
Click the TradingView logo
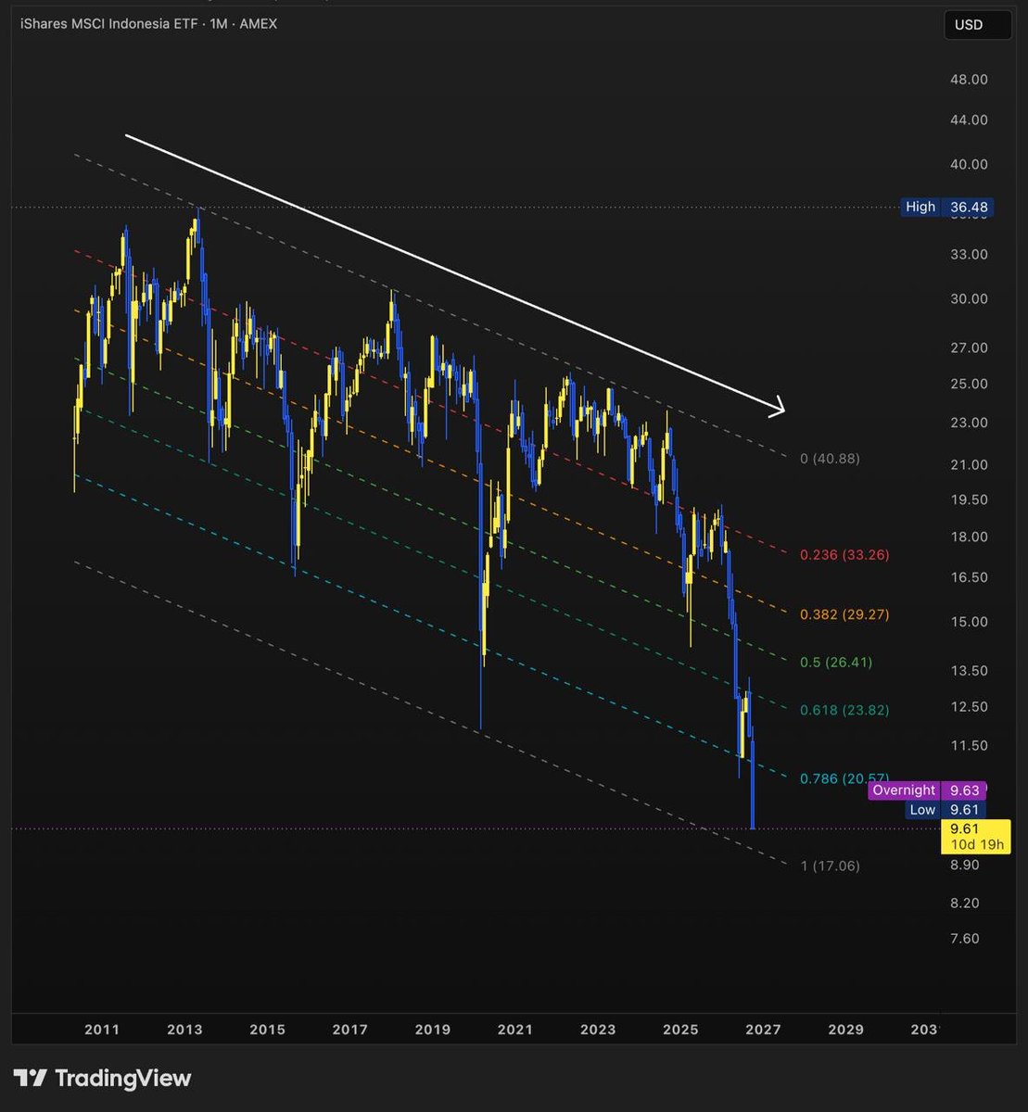[x=103, y=1079]
